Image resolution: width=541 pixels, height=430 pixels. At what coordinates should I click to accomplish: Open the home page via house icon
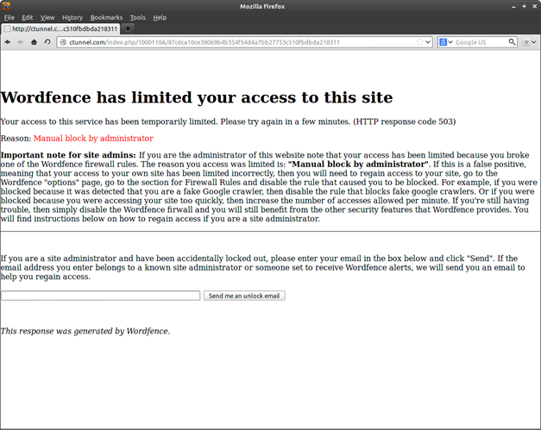point(34,42)
